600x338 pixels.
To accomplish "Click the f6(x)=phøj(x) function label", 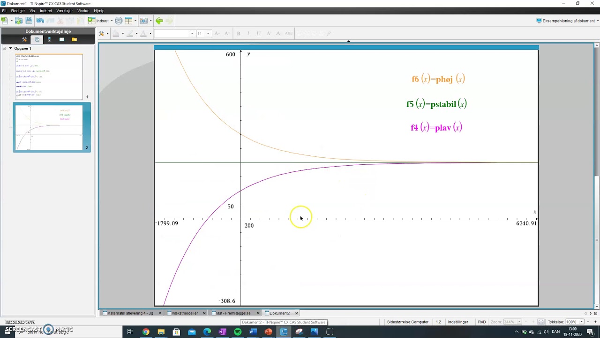I will click(x=438, y=79).
